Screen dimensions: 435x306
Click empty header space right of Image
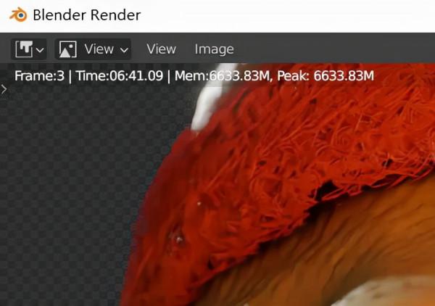pos(333,49)
